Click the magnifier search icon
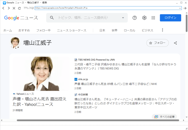 pyautogui.click(x=52, y=18)
